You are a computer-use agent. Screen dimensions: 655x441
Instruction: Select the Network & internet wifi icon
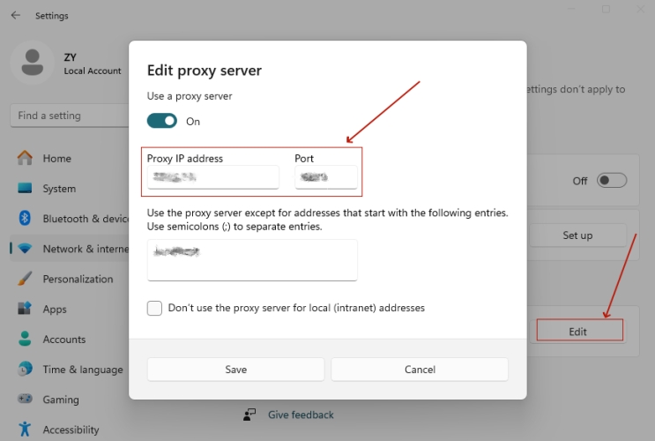(25, 249)
